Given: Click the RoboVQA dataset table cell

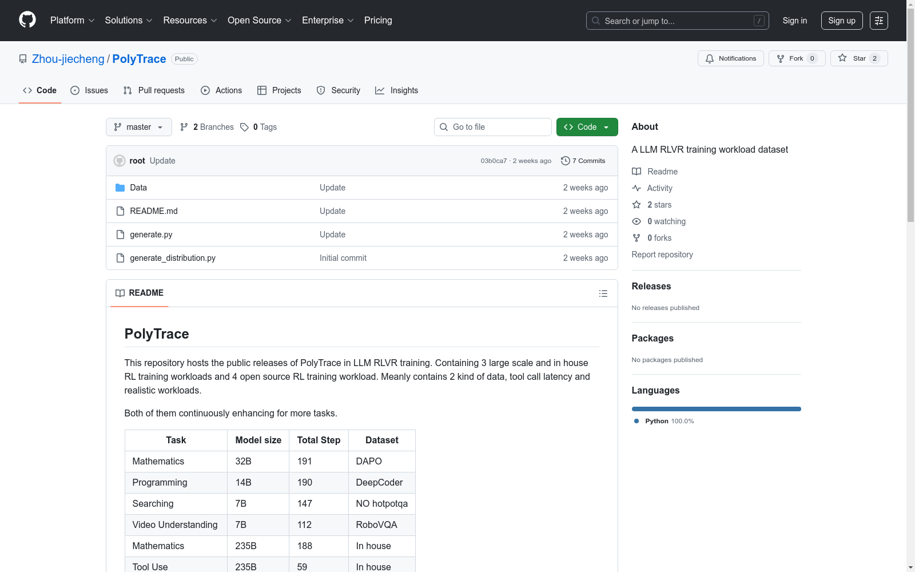Looking at the screenshot, I should pyautogui.click(x=382, y=525).
